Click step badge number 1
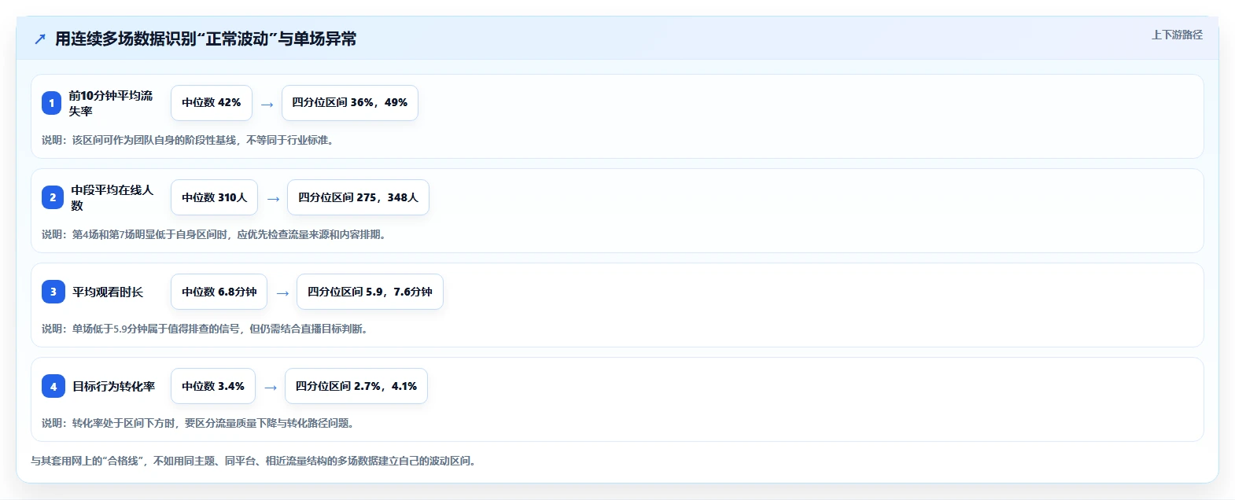 [52, 103]
